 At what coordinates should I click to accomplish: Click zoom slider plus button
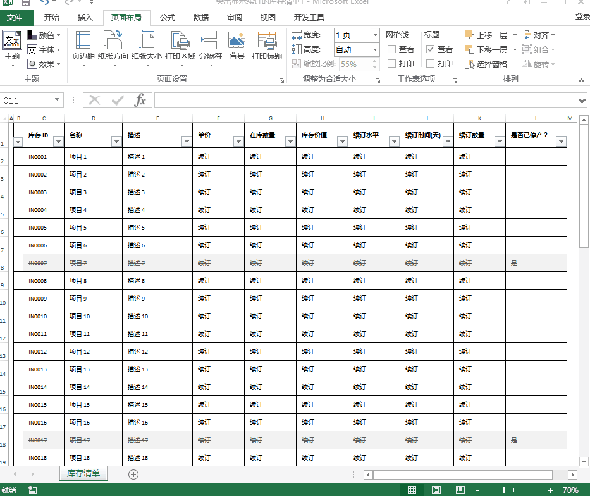click(550, 490)
